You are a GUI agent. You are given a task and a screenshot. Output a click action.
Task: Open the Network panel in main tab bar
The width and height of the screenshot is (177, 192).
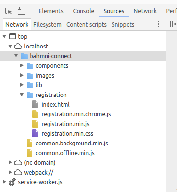[145, 11]
